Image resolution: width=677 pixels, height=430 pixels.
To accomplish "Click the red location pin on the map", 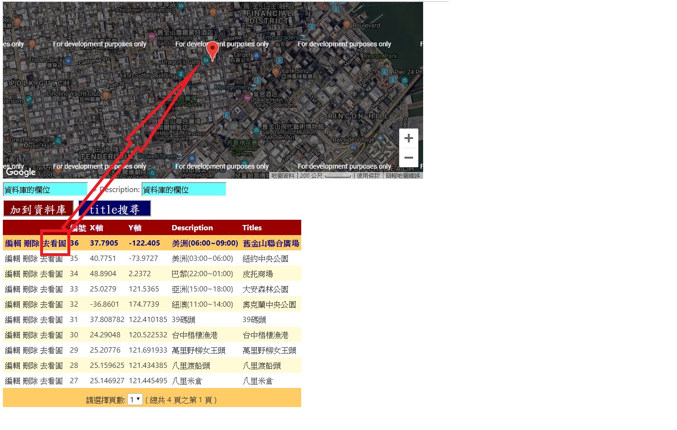I will (x=212, y=50).
